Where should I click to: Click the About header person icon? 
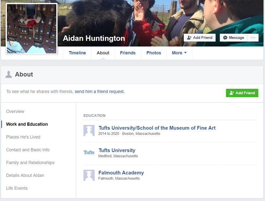9,74
